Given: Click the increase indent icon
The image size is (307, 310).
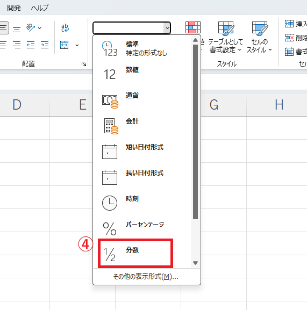Looking at the screenshot, I should pos(45,45).
